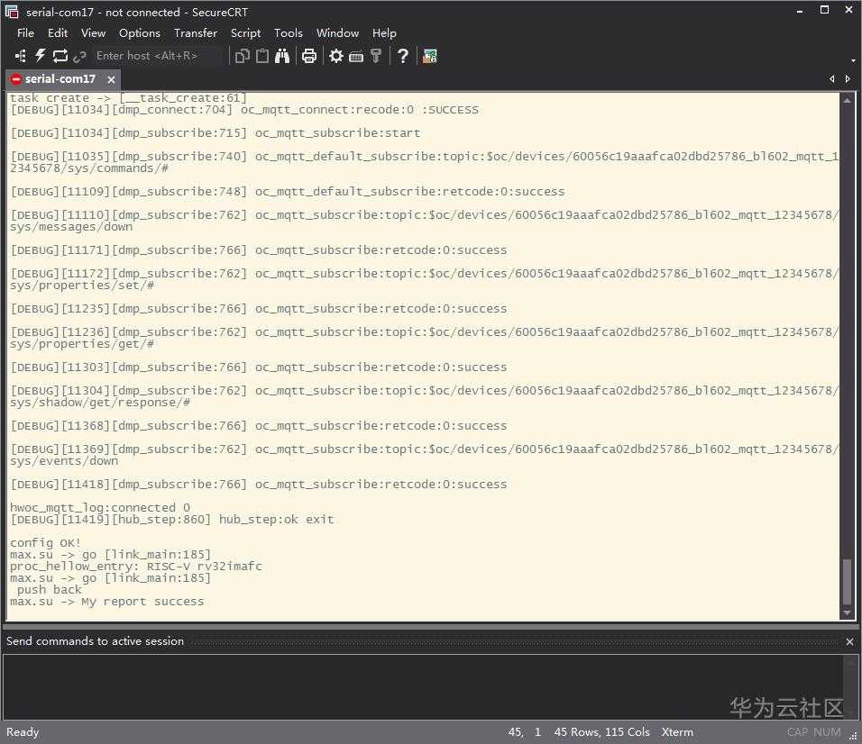
Task: Click 'sys/shadow/get/response/#' terminal line
Action: 99,403
